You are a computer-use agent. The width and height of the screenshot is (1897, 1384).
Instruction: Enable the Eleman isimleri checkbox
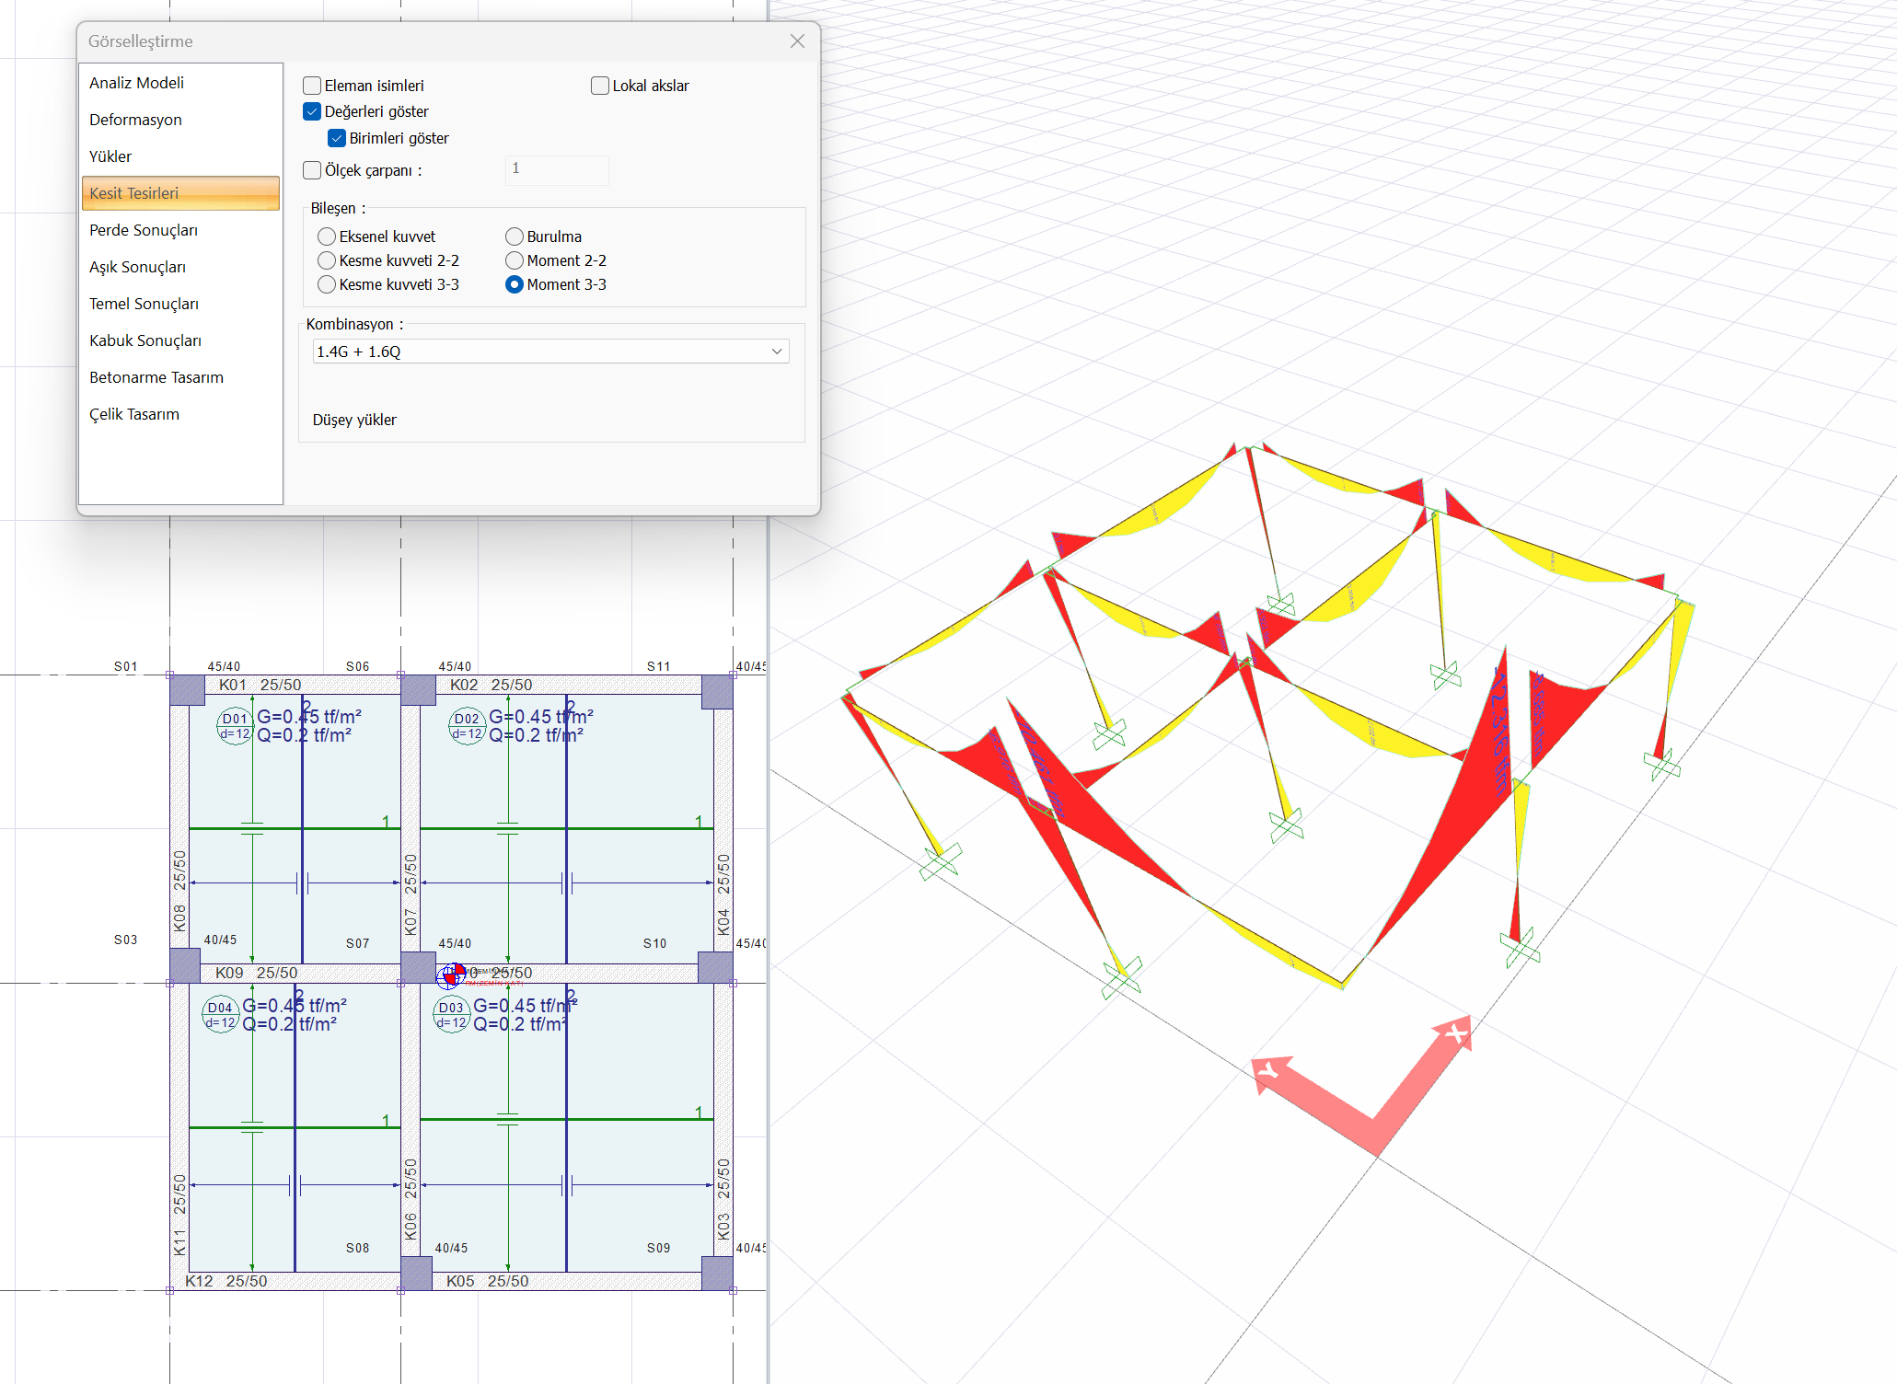[x=313, y=86]
